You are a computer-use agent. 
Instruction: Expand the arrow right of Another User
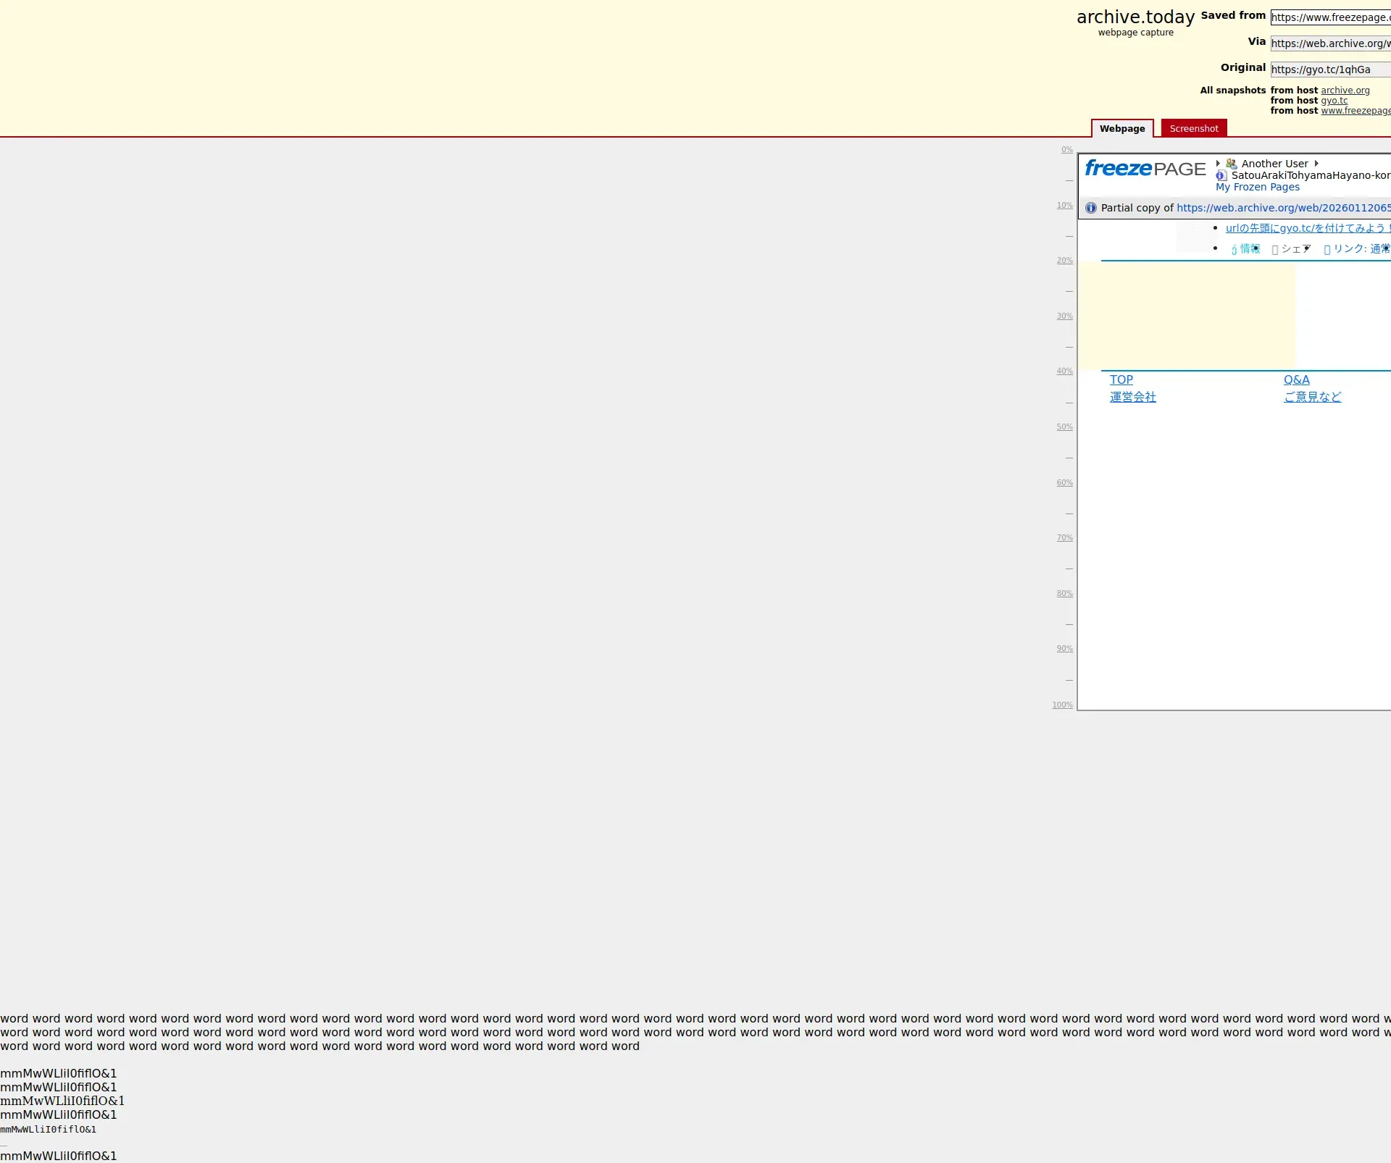click(x=1316, y=164)
